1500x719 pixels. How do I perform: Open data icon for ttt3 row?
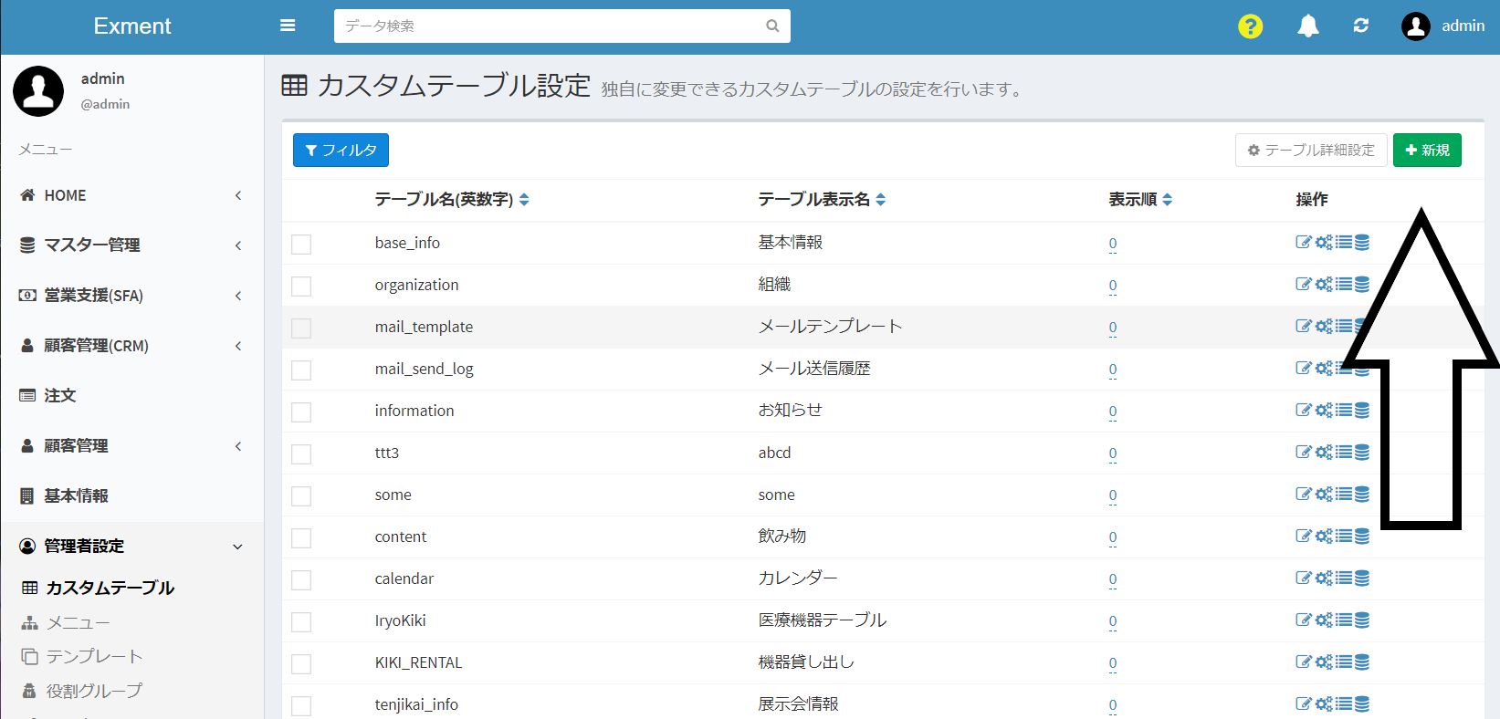click(x=1362, y=452)
